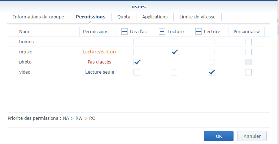Open the Informations du groupe tab

38,17
